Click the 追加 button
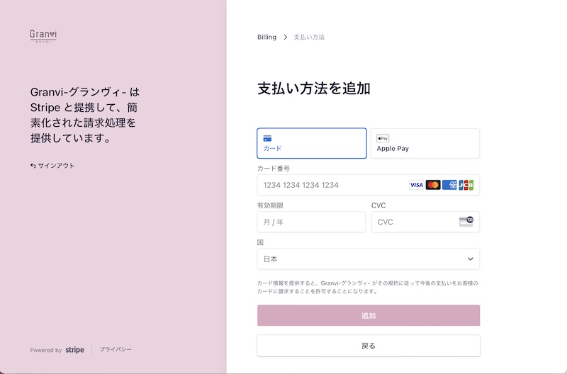This screenshot has height=374, width=567. [x=369, y=315]
